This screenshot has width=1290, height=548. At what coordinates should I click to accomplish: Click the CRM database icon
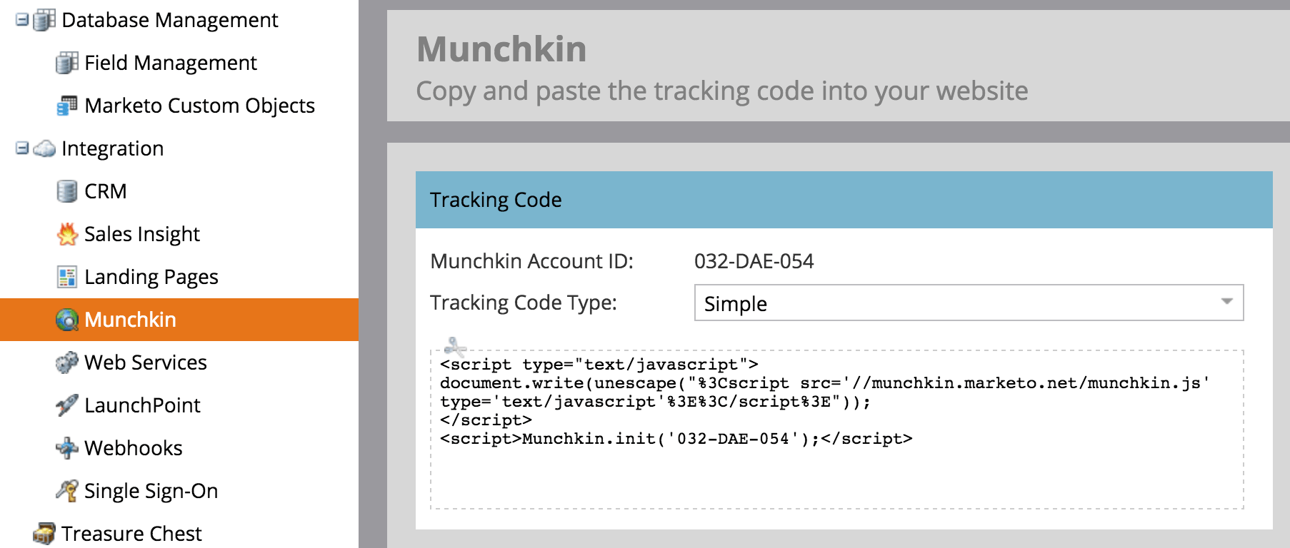point(66,191)
